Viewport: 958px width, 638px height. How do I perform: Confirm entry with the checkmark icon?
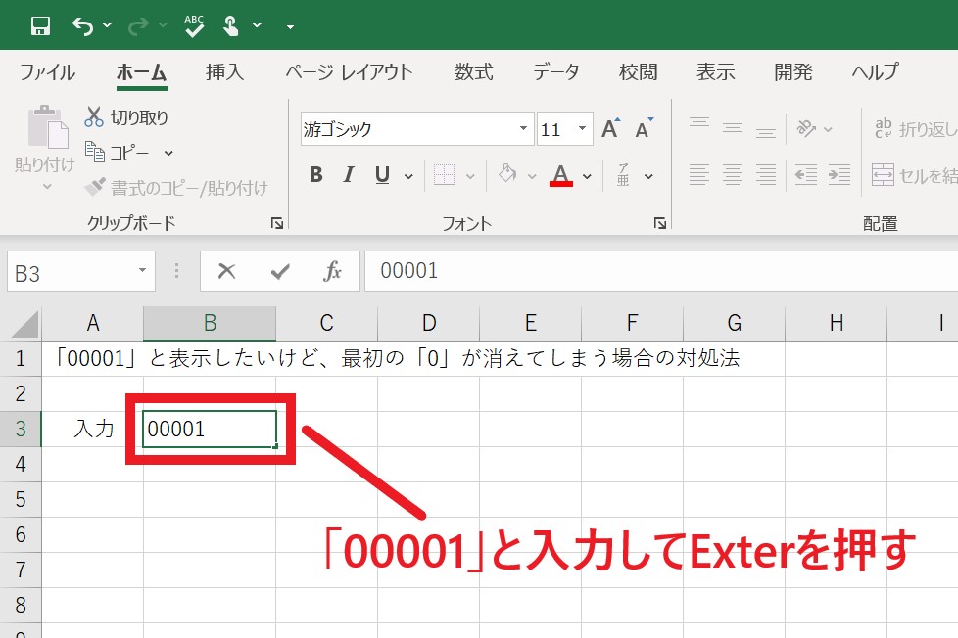(x=280, y=271)
